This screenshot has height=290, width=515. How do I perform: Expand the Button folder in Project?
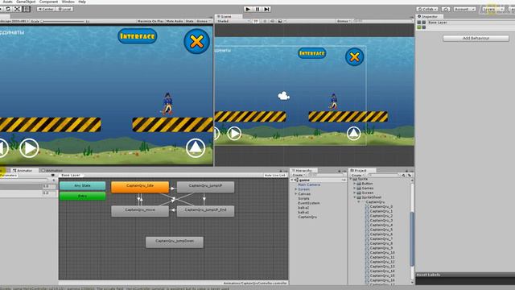coord(355,184)
